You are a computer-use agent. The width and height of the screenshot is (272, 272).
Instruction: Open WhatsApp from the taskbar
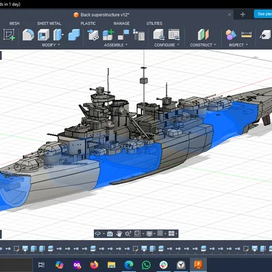(146, 265)
